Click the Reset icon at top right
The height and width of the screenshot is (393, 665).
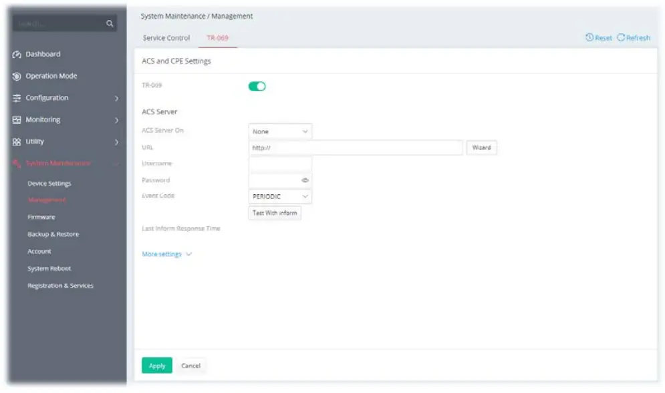click(x=589, y=38)
